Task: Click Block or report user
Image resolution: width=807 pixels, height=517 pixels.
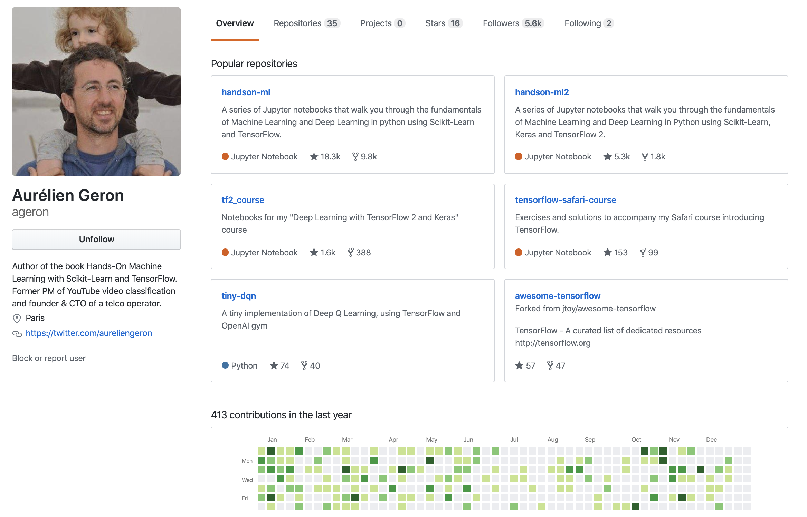Action: coord(49,358)
